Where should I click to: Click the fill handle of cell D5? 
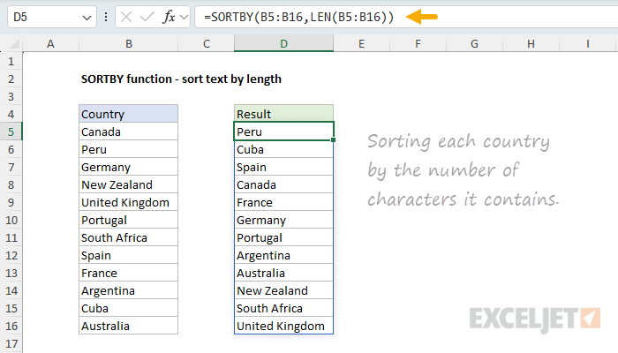[334, 139]
